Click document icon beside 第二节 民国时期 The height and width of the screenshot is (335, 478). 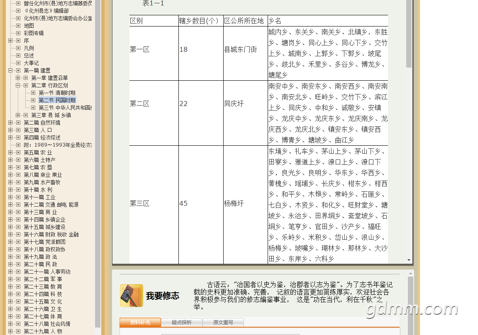point(33,100)
